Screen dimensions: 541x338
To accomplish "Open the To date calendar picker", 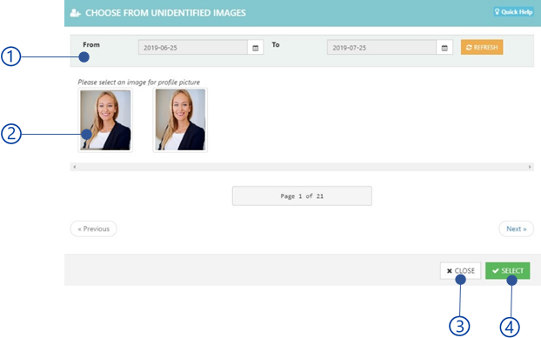I will 444,48.
